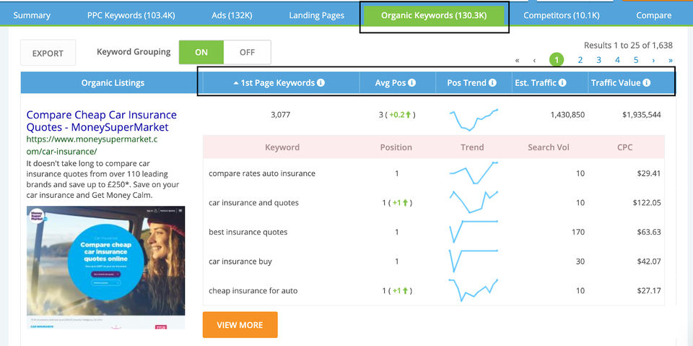Open info icon beside Pos Trend
The height and width of the screenshot is (346, 693).
(x=492, y=83)
